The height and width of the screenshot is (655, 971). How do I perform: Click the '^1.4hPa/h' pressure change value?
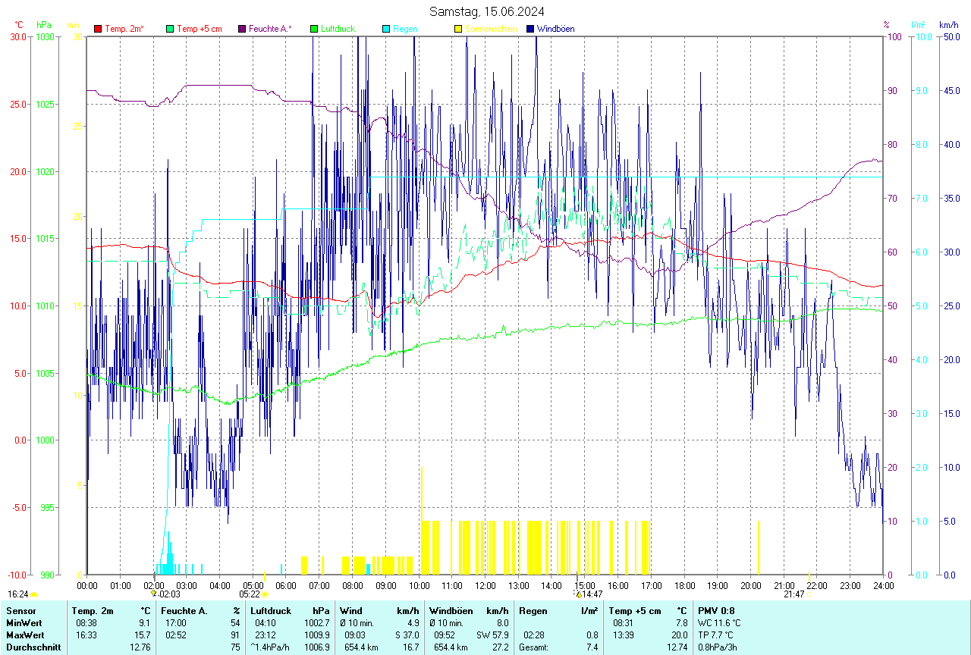270,647
